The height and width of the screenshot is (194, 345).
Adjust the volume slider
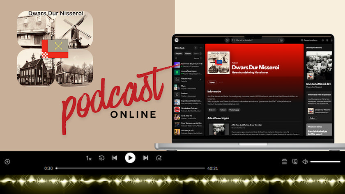325,162
